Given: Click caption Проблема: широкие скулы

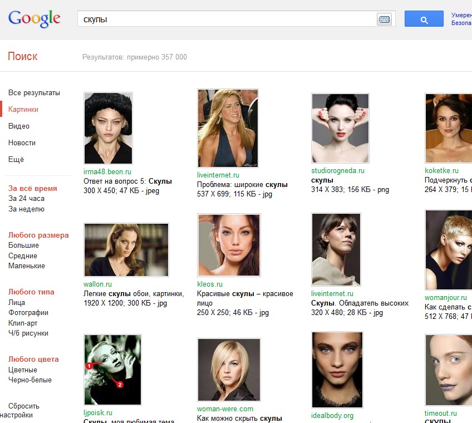Looking at the screenshot, I should pyautogui.click(x=242, y=185).
